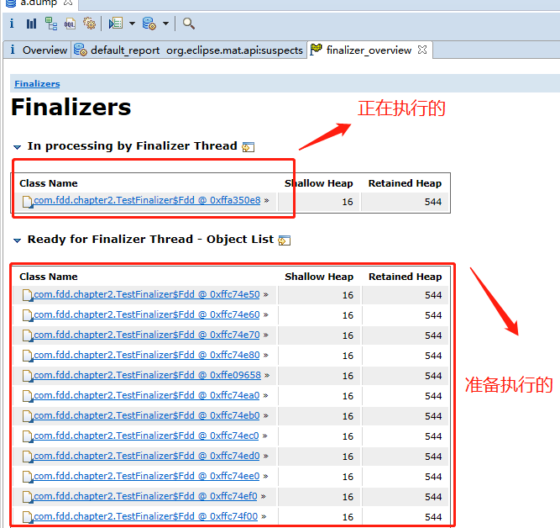The height and width of the screenshot is (528, 560).
Task: Click the Finalizers breadcrumb link
Action: (x=37, y=84)
